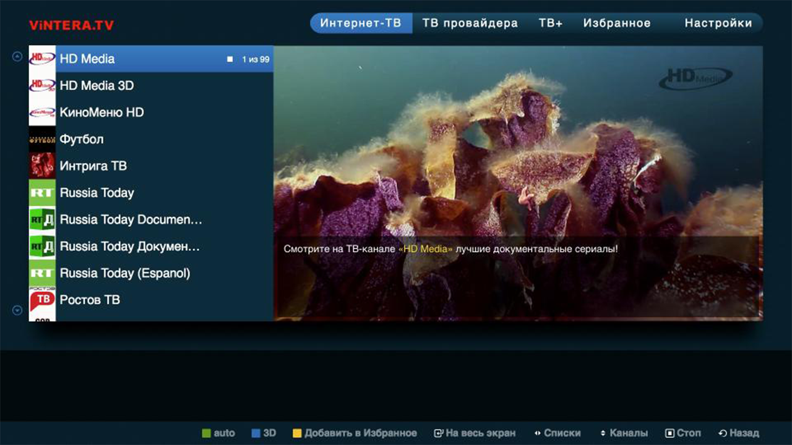Open the Списки lists switcher
The height and width of the screenshot is (445, 792).
pos(557,433)
